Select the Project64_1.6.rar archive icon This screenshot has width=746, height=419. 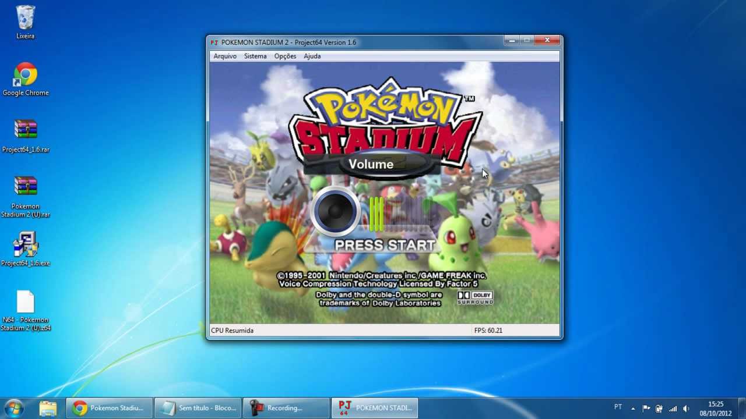pyautogui.click(x=26, y=136)
